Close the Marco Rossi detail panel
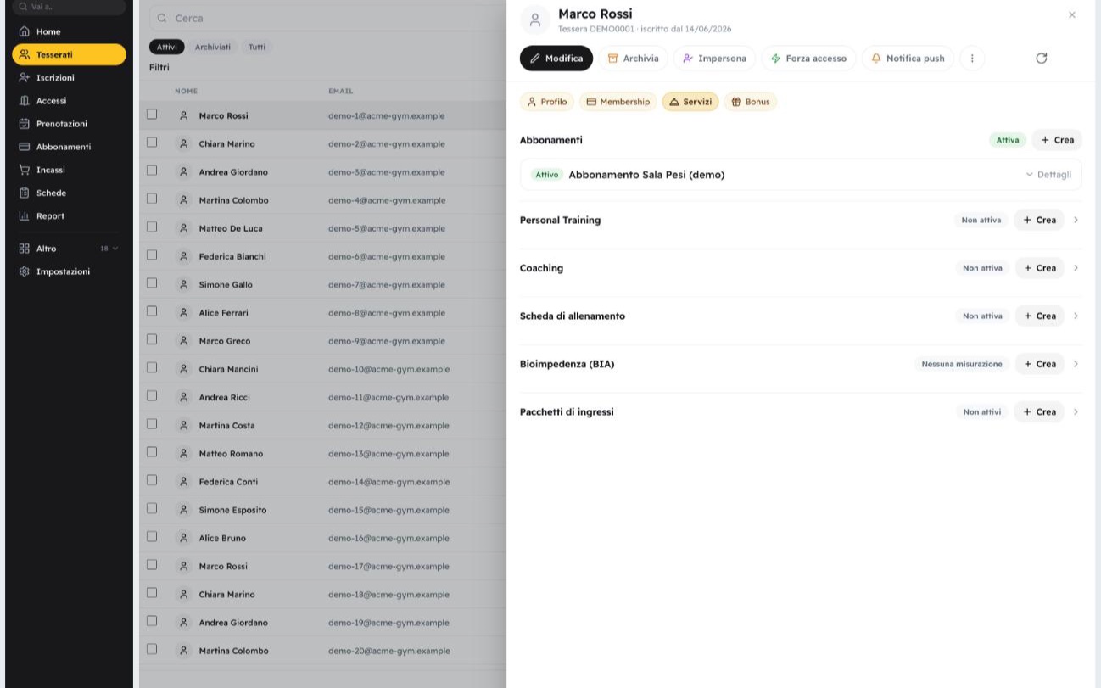 (x=1072, y=14)
